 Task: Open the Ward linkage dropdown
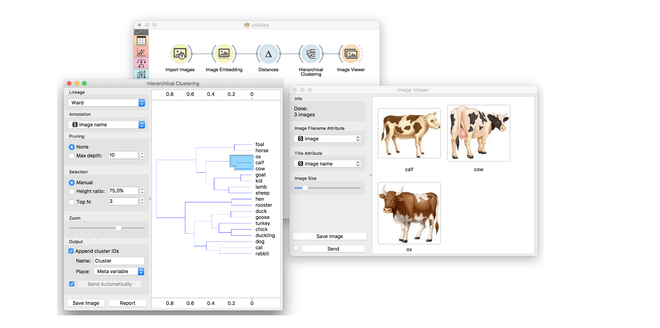(106, 103)
